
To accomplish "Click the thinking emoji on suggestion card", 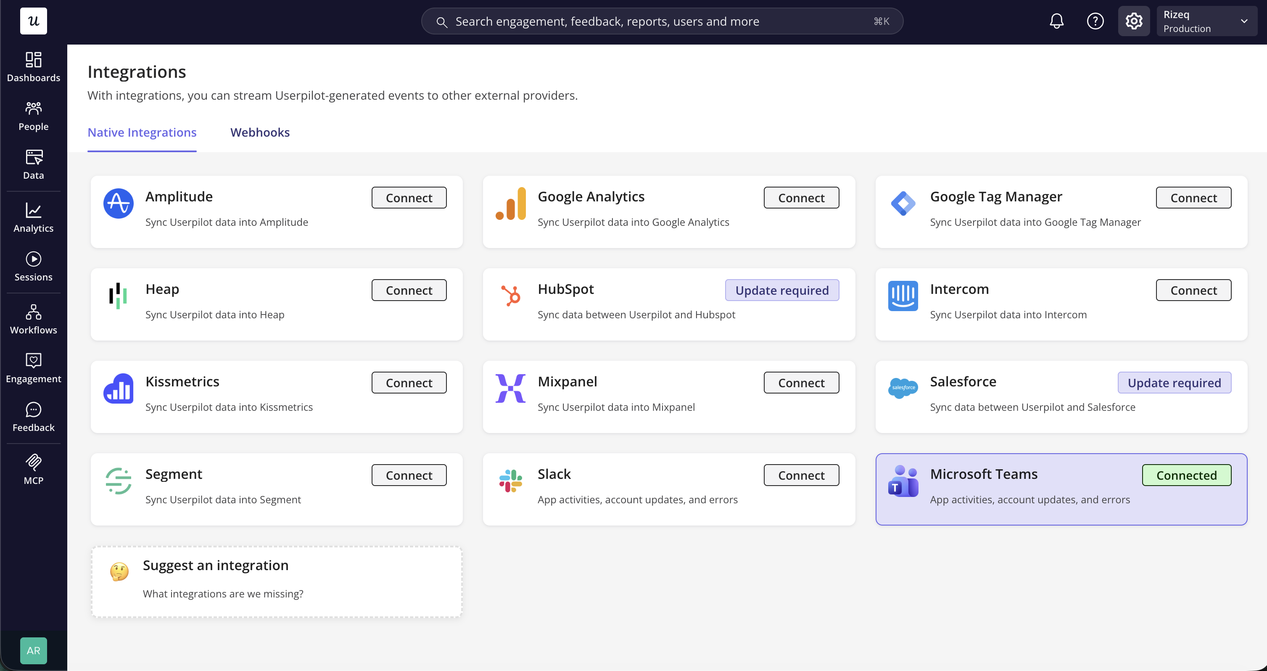I will [119, 572].
